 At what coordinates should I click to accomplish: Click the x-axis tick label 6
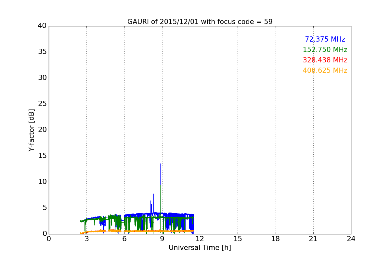(124, 239)
